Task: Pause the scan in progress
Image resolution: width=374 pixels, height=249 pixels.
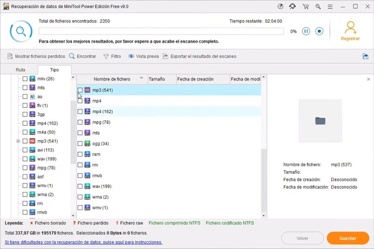Action: [x=306, y=31]
